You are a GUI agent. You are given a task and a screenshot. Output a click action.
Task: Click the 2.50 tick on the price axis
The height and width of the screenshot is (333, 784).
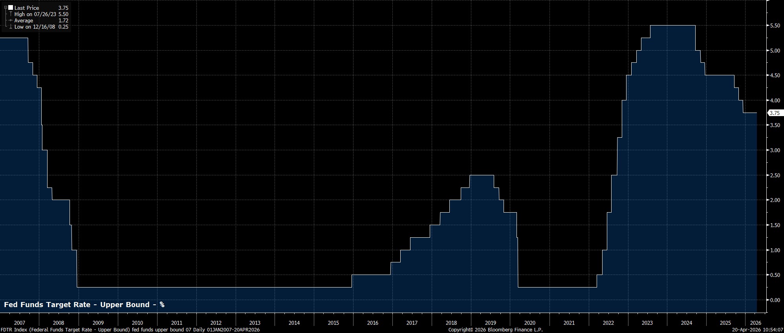775,175
